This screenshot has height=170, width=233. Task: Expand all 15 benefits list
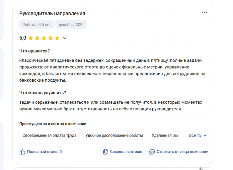198,135
